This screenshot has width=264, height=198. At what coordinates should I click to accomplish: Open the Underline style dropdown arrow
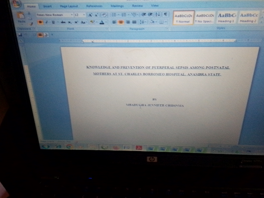pos(58,22)
